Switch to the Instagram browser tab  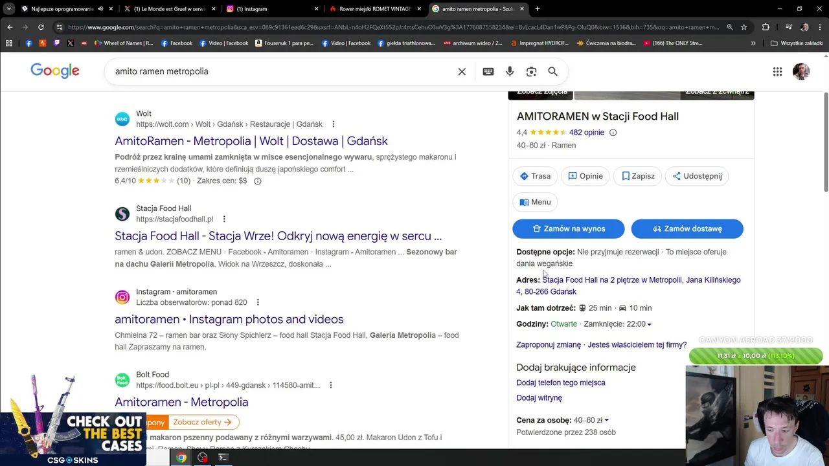pos(273,9)
